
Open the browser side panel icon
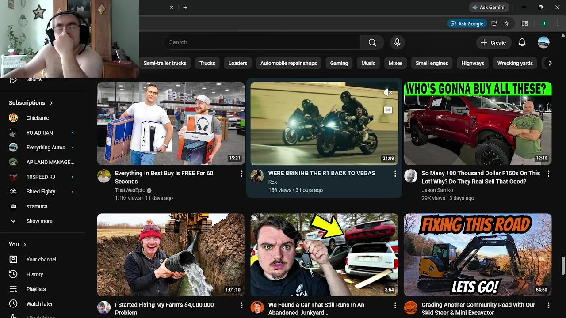tap(525, 23)
